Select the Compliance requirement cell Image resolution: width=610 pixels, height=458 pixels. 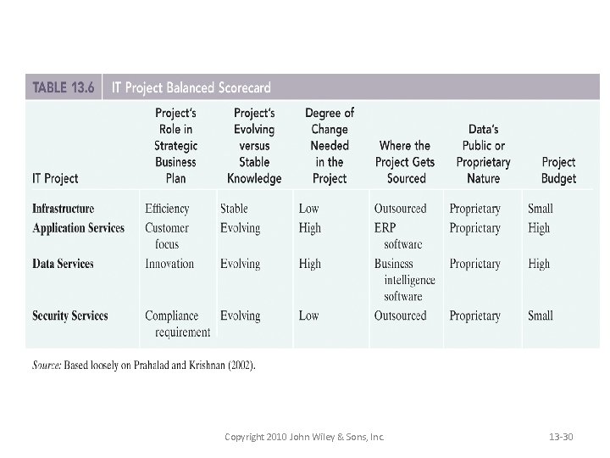[176, 323]
